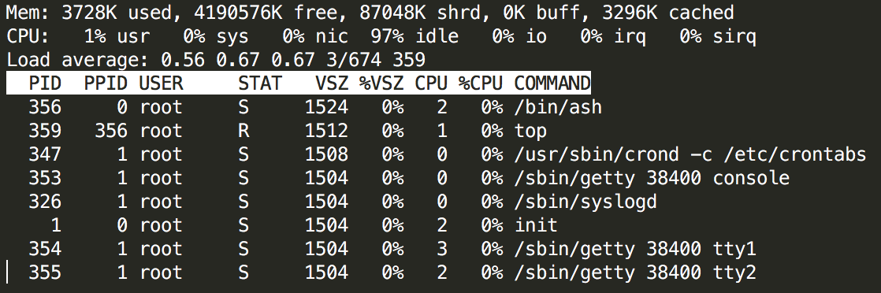Click the PID column header

(x=45, y=83)
